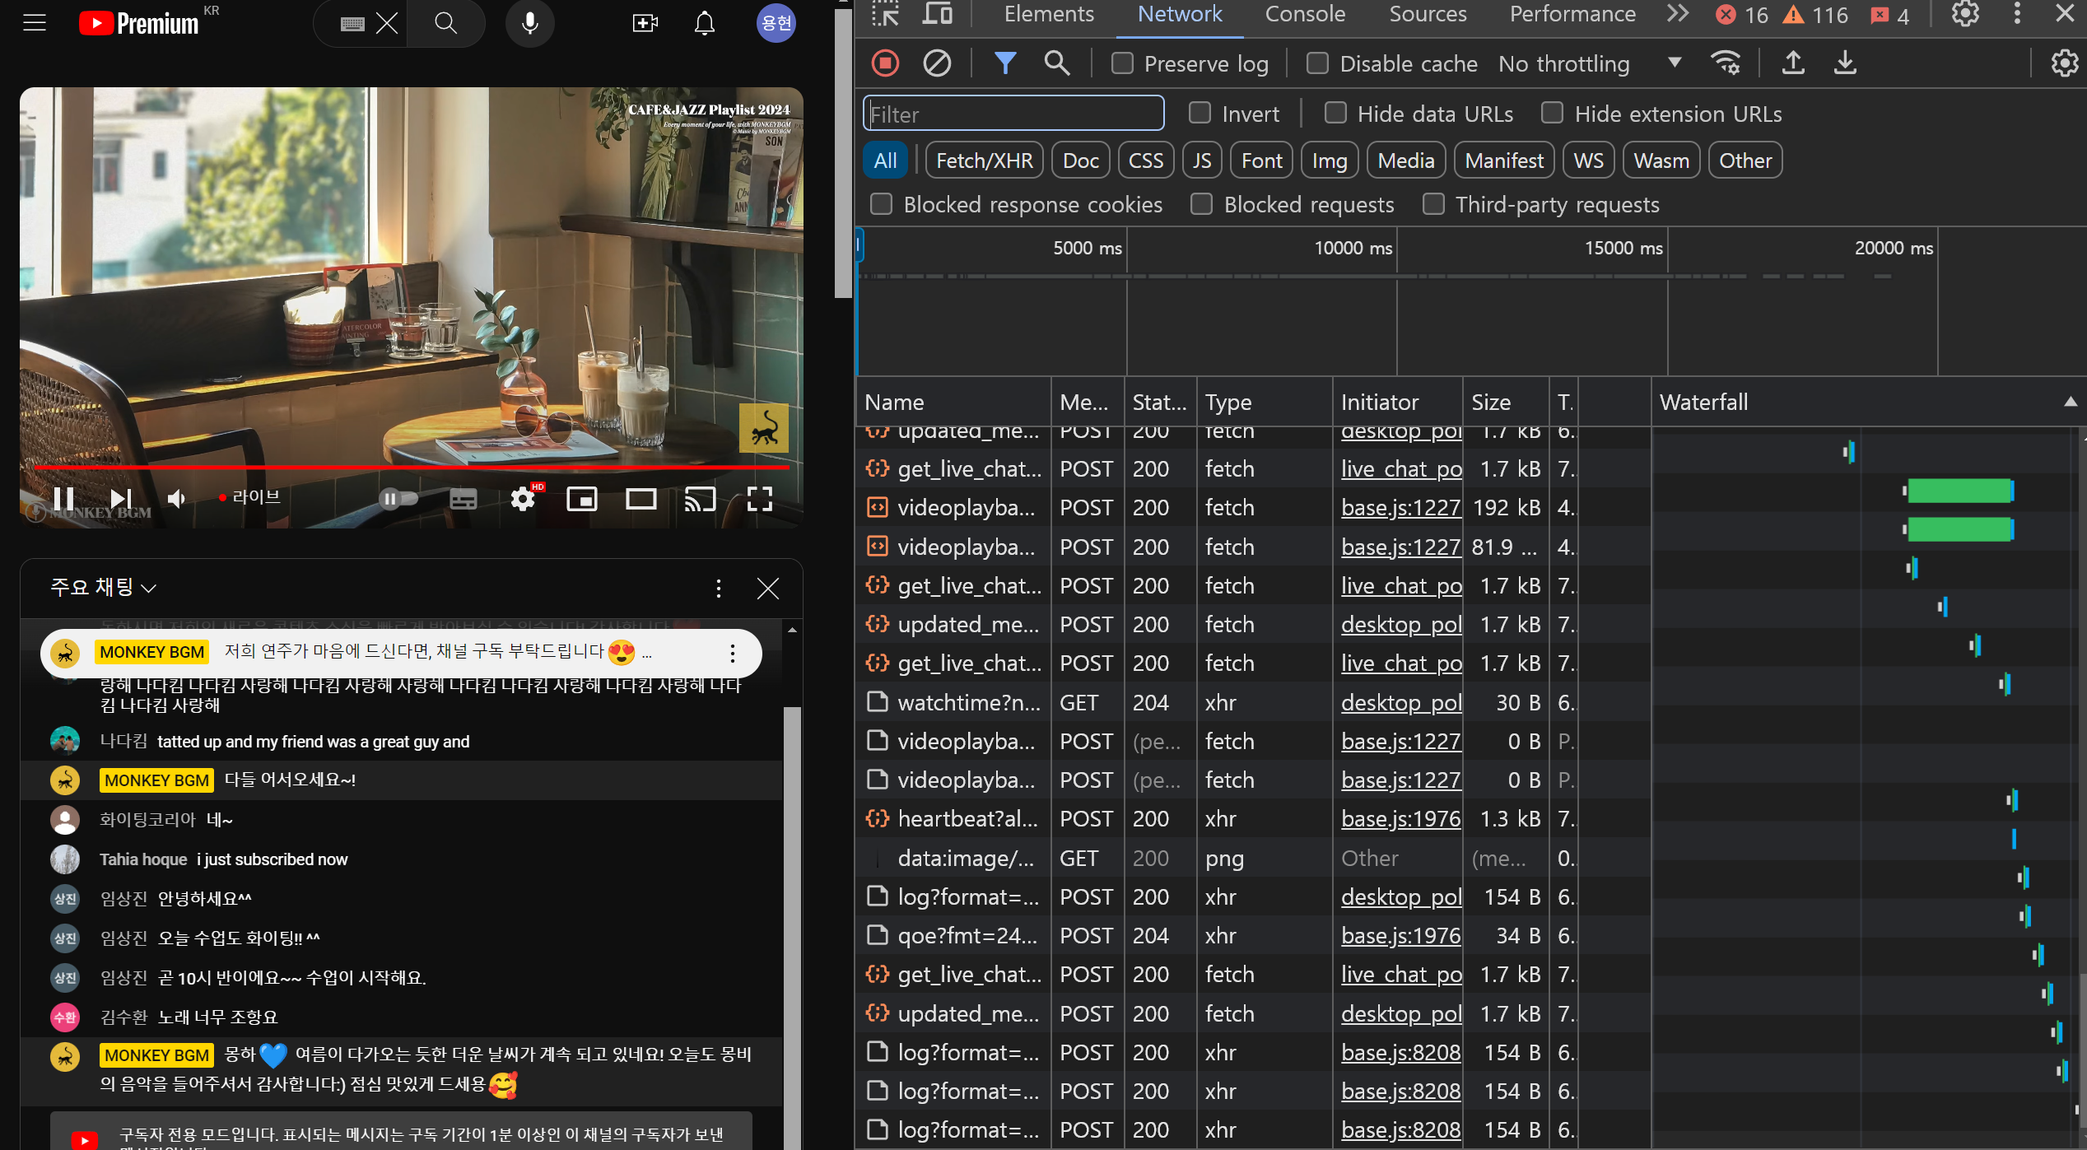
Task: Click the YouTube voice search microphone
Action: [530, 23]
